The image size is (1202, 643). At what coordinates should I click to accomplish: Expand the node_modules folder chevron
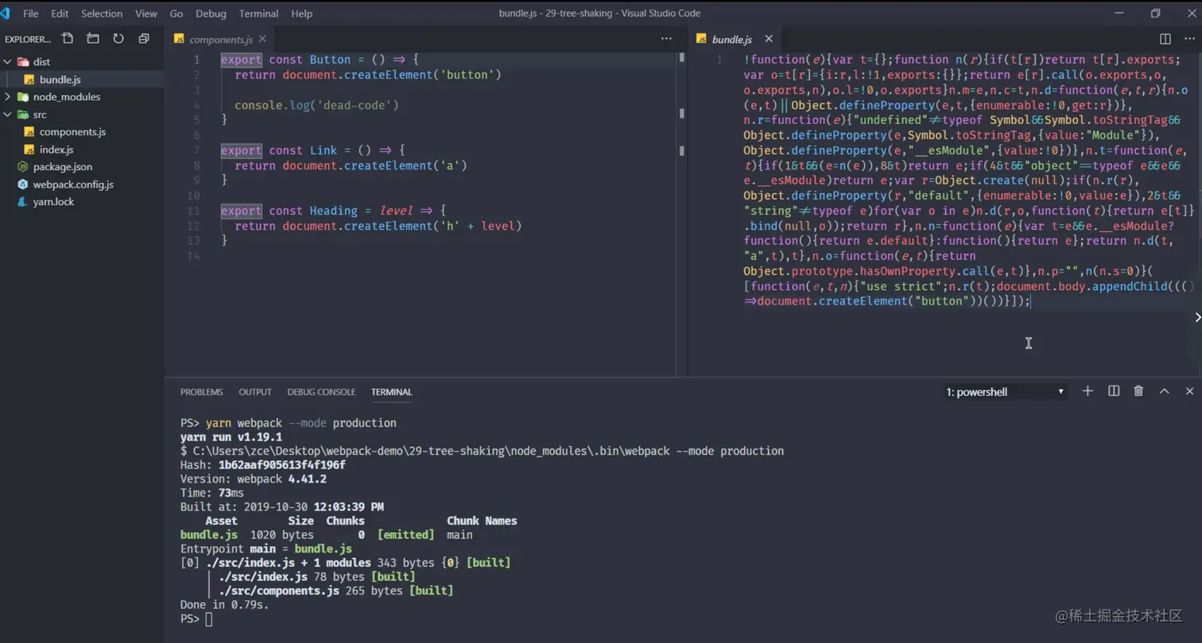8,97
